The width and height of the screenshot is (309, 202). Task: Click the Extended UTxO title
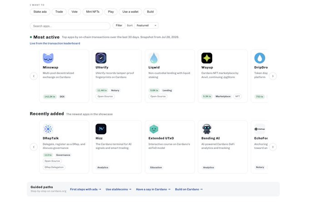click(161, 138)
